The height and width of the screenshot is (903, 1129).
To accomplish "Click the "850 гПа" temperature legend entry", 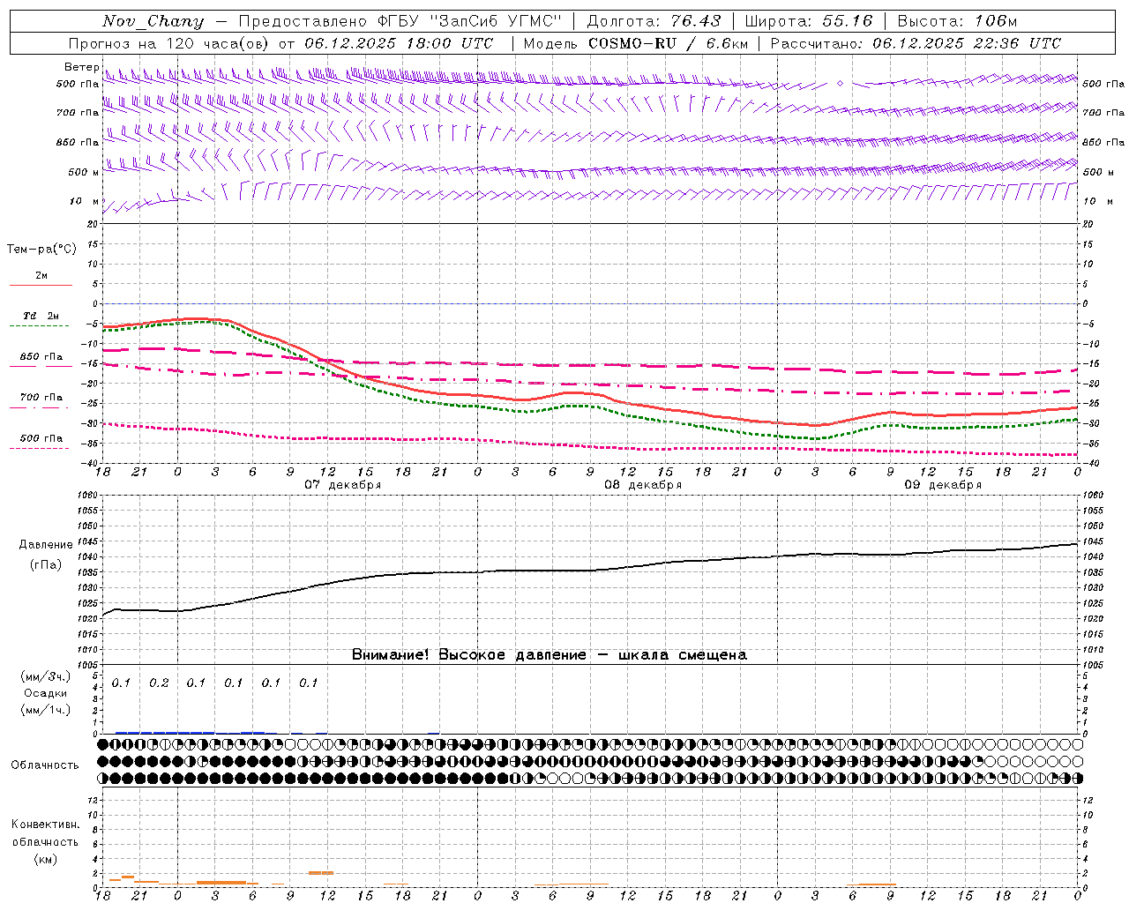I will coord(41,357).
